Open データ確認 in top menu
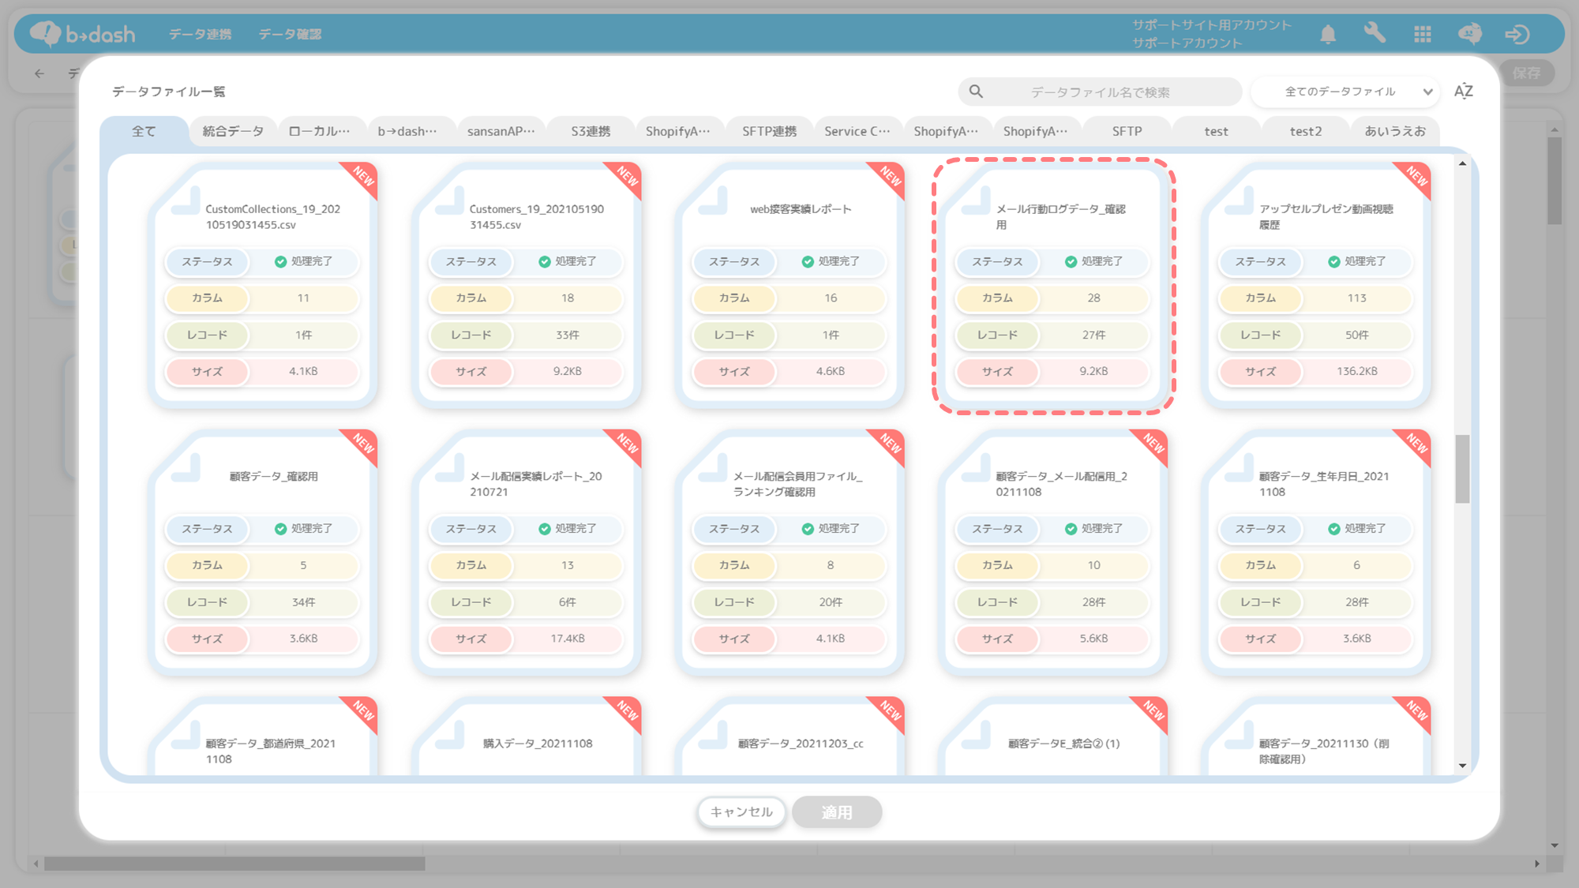The height and width of the screenshot is (888, 1579). pos(290,34)
